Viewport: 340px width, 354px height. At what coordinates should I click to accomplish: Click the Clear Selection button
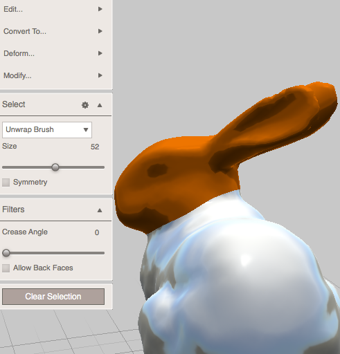click(53, 297)
